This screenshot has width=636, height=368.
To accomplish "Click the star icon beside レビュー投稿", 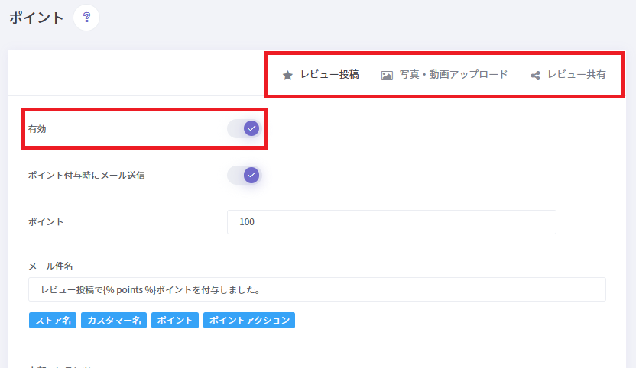I will pyautogui.click(x=287, y=76).
